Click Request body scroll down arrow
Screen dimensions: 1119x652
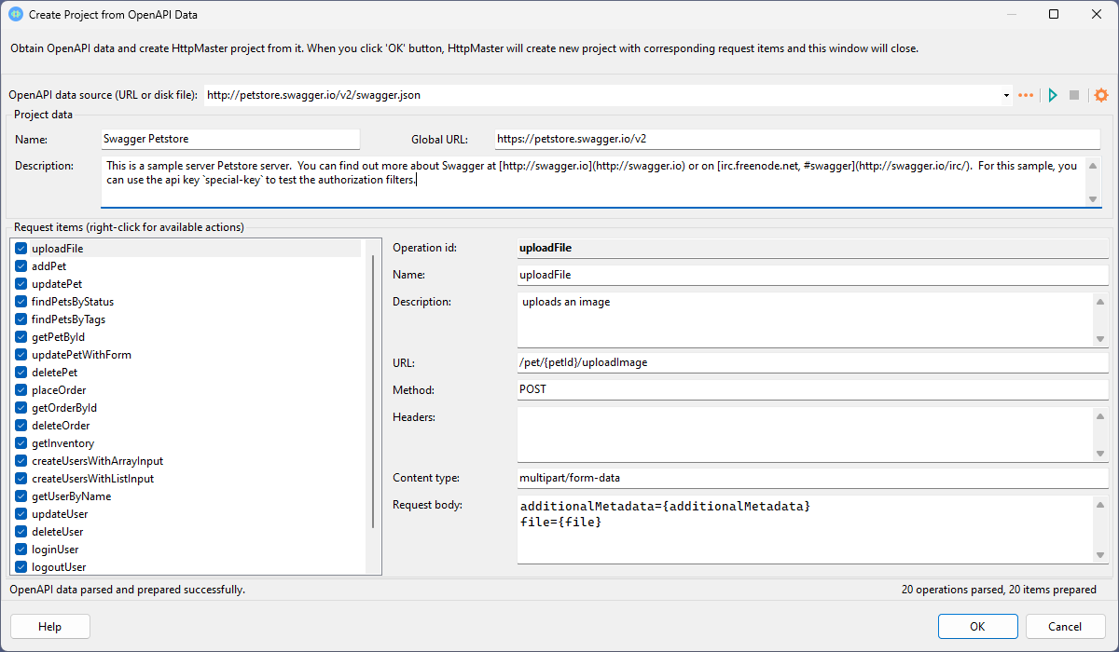[x=1101, y=556]
